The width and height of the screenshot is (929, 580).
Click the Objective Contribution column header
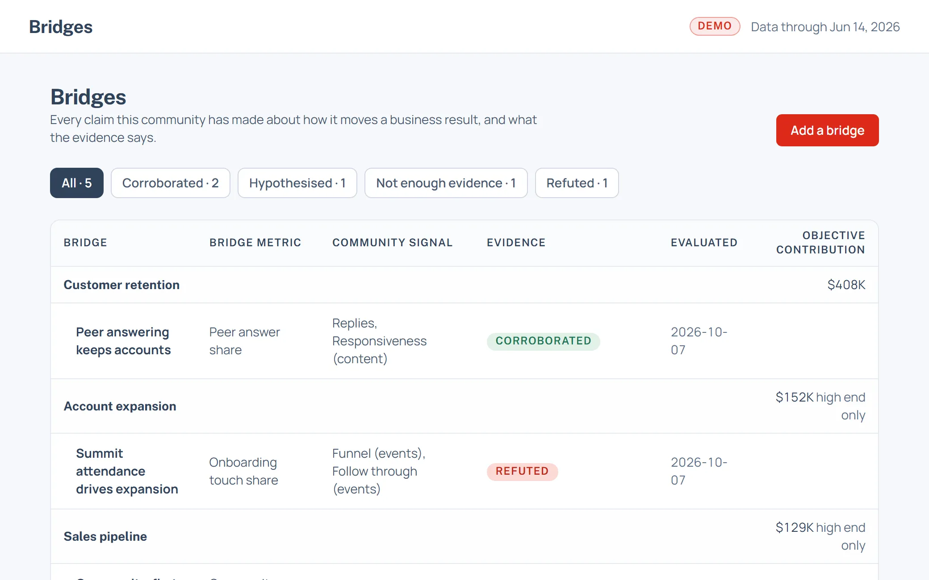(x=820, y=243)
